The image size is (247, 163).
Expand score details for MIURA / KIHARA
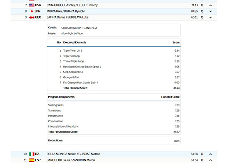point(210,12)
